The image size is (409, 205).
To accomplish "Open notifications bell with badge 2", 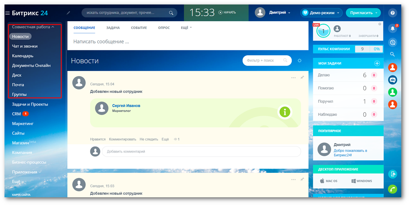I will 393,28.
